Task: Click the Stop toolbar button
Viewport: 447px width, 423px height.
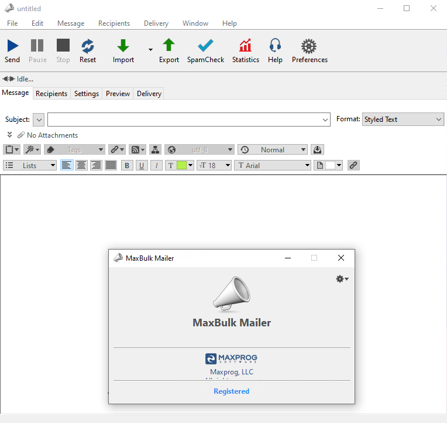Action: pos(63,51)
